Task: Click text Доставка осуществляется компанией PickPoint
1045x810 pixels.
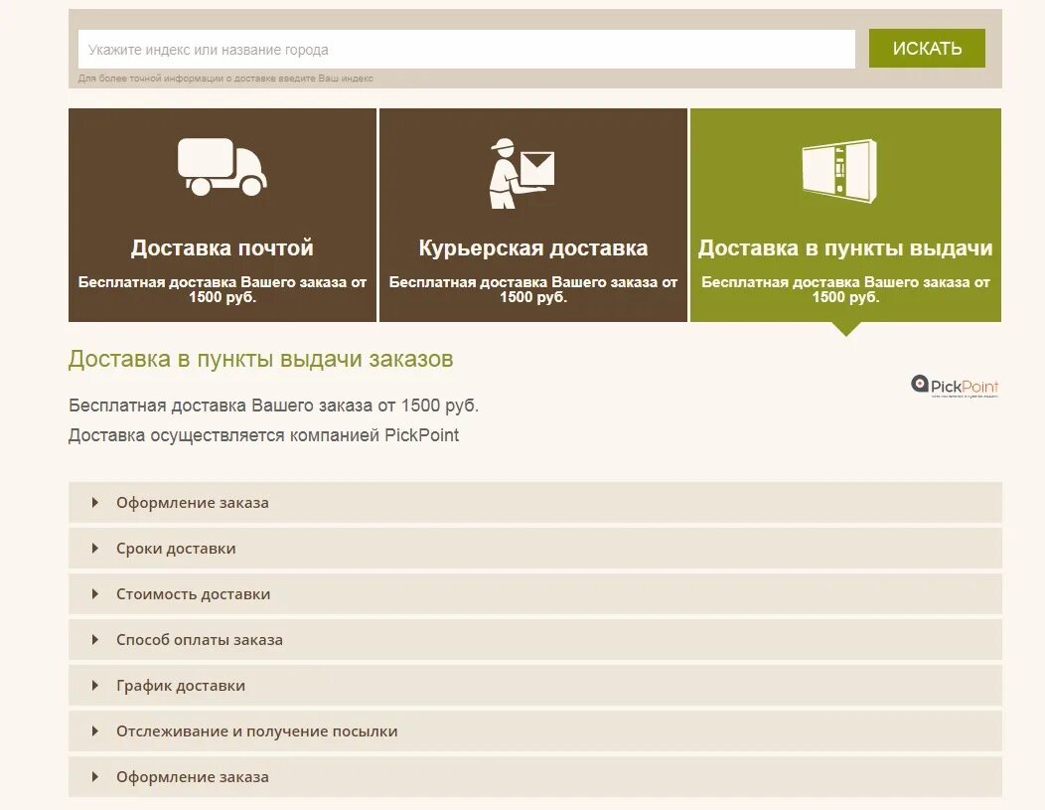Action: 264,435
